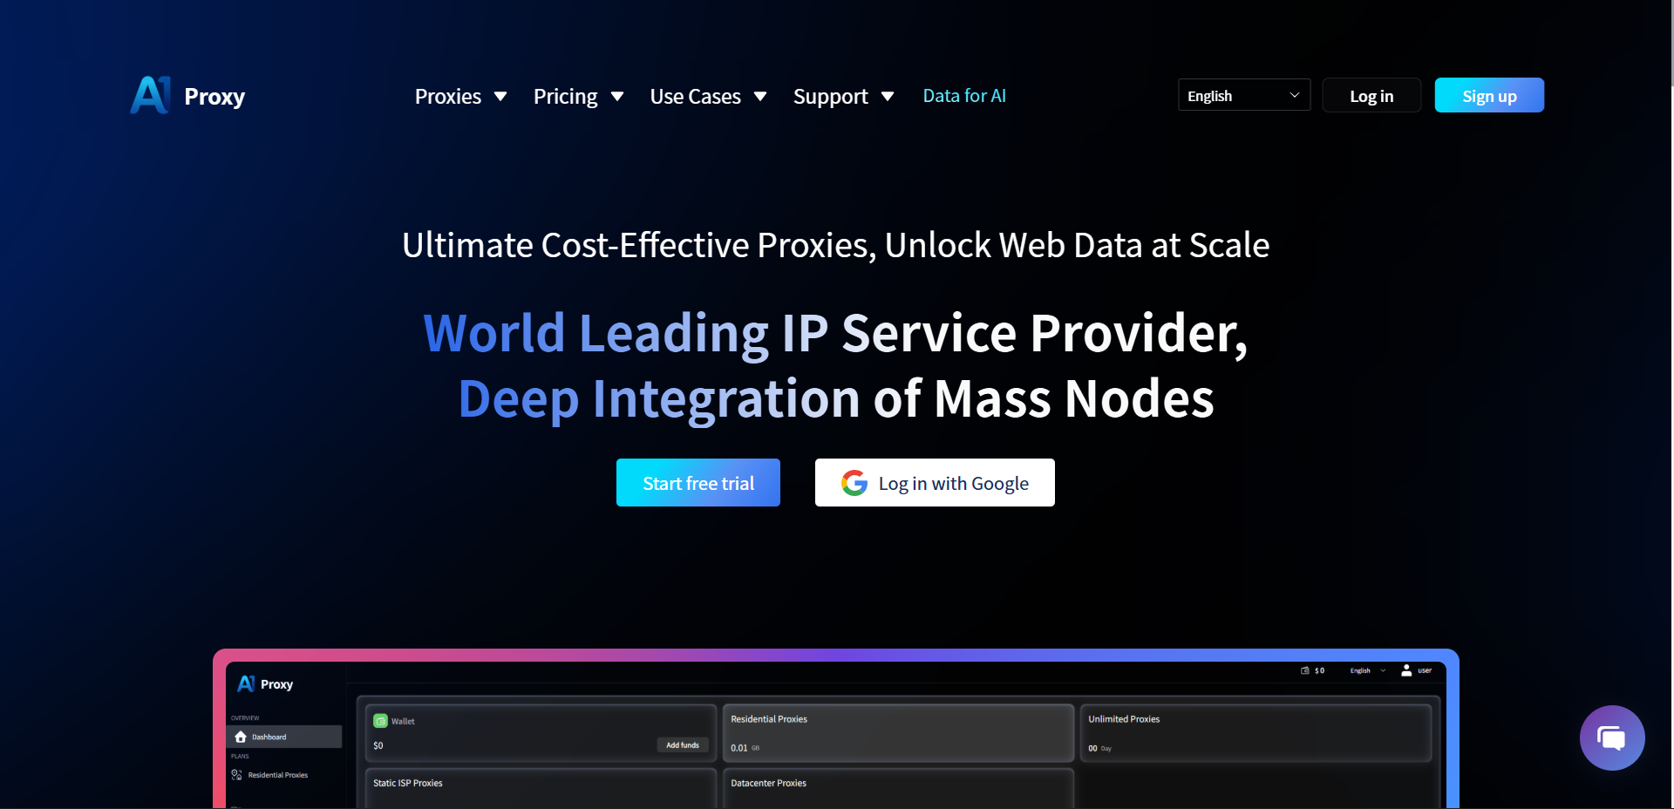The height and width of the screenshot is (809, 1674).
Task: Open the Support dropdown in the navbar
Action: click(843, 96)
